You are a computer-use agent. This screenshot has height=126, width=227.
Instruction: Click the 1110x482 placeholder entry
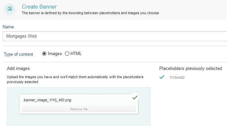(177, 78)
